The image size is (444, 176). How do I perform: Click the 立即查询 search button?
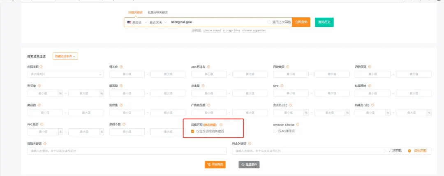coord(301,22)
